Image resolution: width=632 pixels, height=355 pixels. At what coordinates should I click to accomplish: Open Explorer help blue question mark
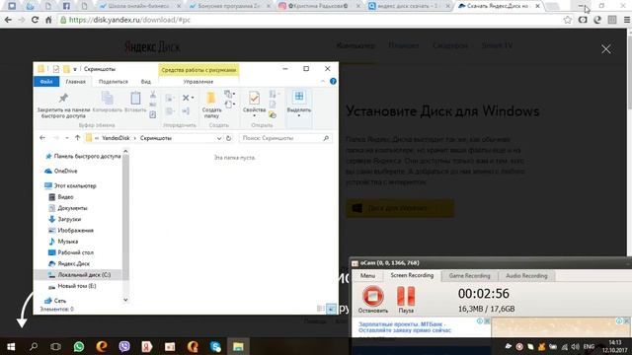coord(333,81)
